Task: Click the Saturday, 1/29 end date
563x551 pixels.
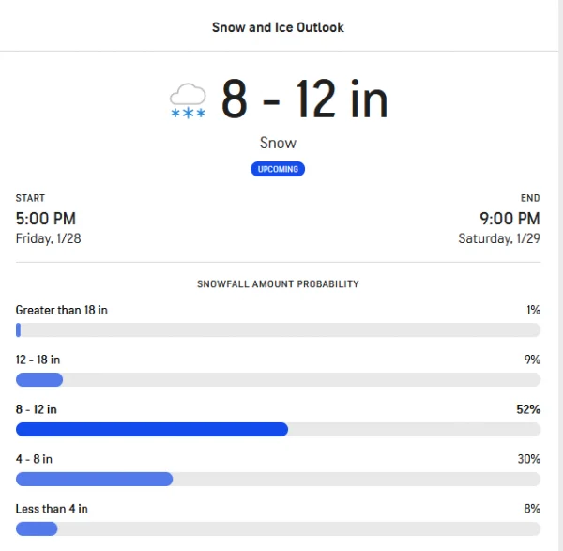Action: 499,238
